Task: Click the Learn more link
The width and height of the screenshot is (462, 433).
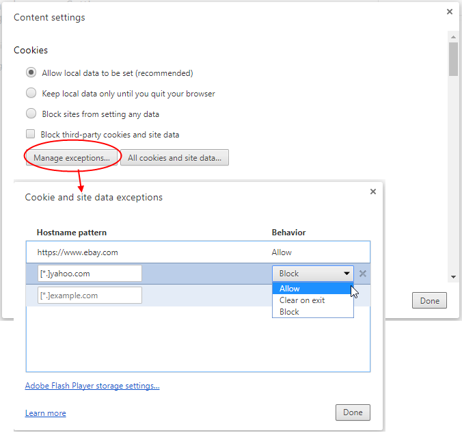Action: pyautogui.click(x=45, y=413)
